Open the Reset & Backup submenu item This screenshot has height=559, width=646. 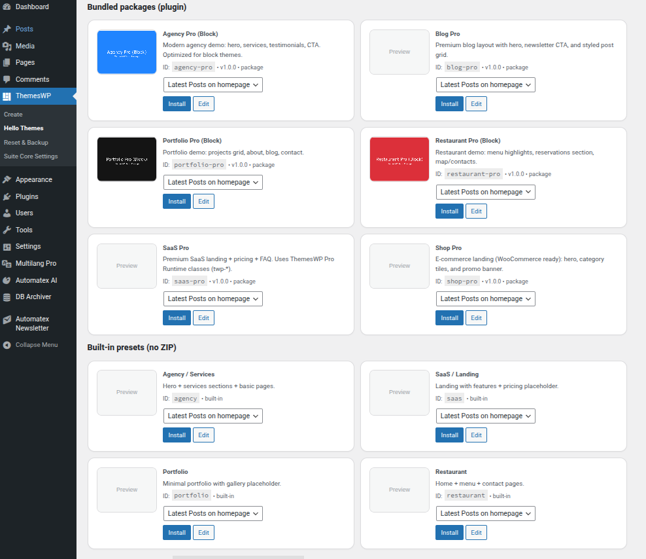click(26, 142)
